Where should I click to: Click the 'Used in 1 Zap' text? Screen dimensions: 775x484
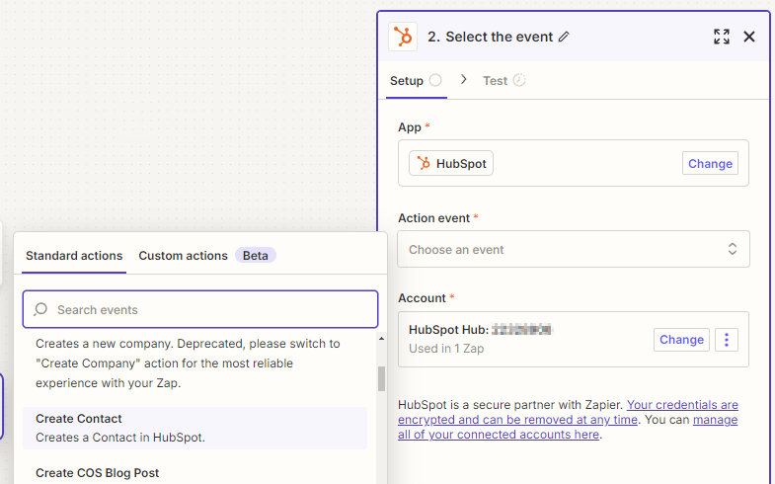[446, 349]
